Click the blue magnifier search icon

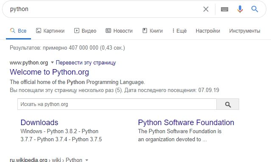tap(254, 9)
